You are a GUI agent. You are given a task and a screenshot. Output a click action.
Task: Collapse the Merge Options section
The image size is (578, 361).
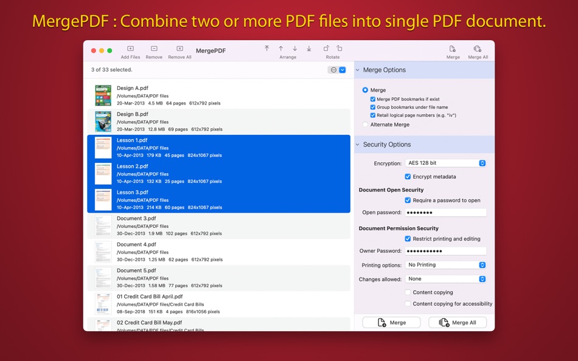tap(358, 70)
